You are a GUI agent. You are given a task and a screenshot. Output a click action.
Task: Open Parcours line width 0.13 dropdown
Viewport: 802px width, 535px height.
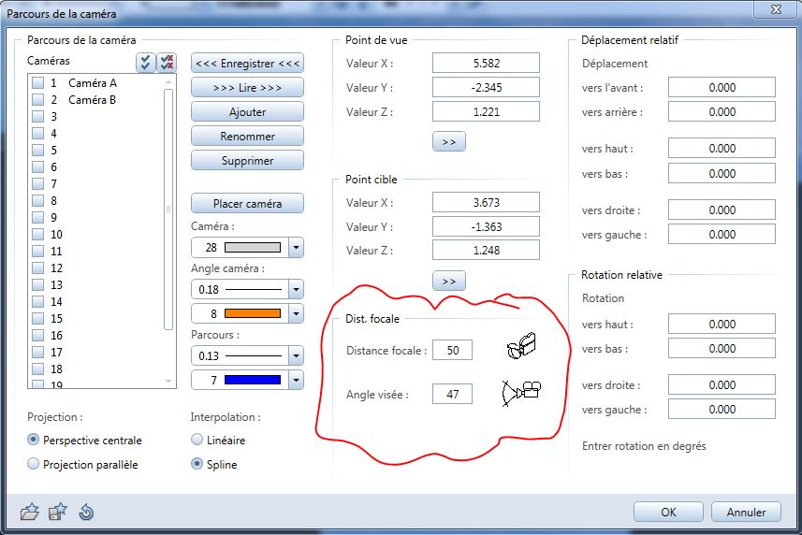296,355
